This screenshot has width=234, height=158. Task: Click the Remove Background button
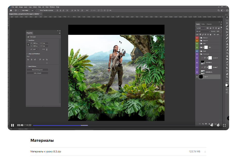point(37,70)
